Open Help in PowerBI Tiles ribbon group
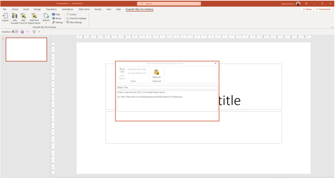The image size is (335, 178). [56, 14]
